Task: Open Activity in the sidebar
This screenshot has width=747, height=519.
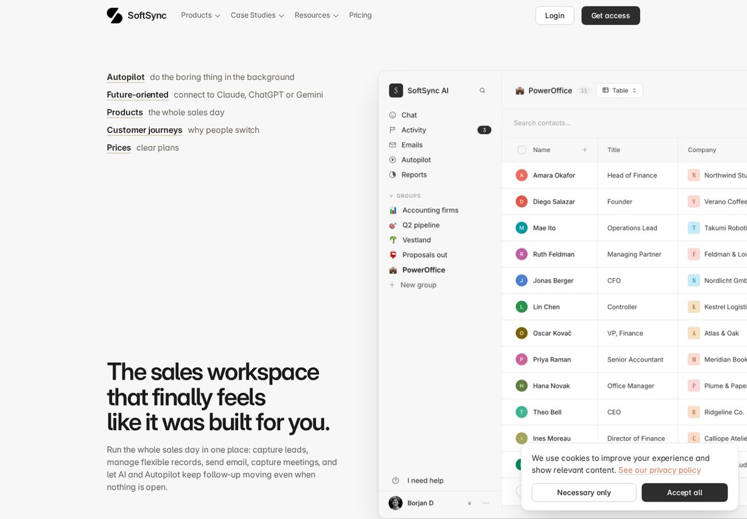Action: (414, 129)
